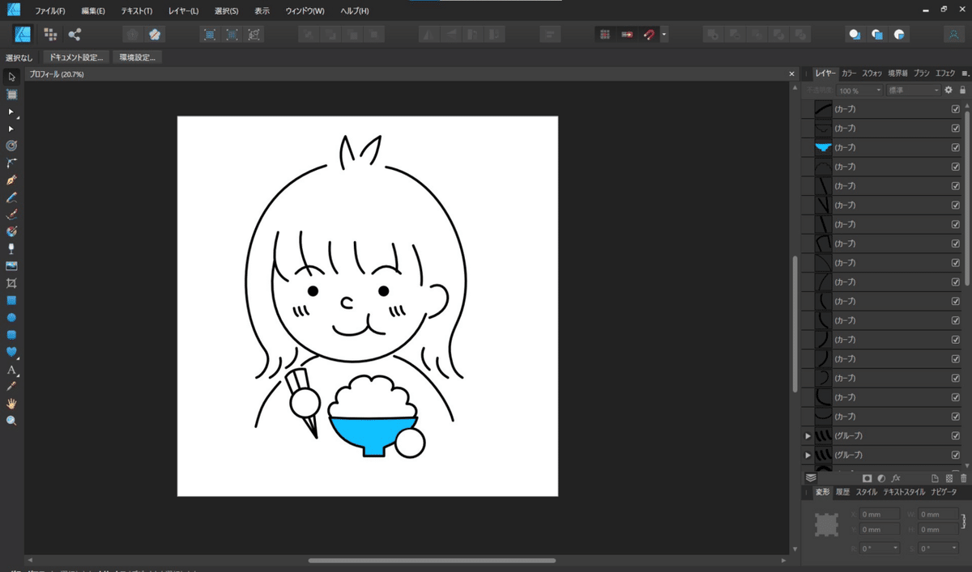The width and height of the screenshot is (972, 572).
Task: Select the Ellipse shape tool
Action: pos(11,317)
